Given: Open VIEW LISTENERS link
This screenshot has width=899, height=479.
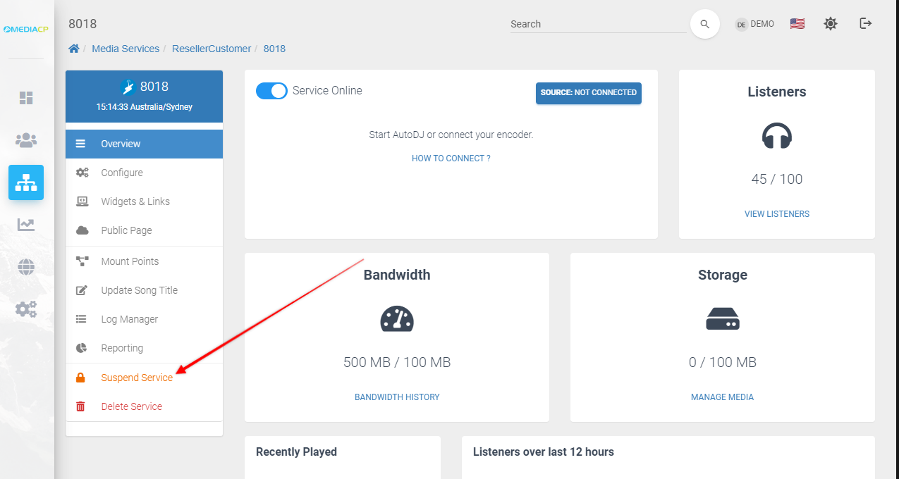Looking at the screenshot, I should click(777, 214).
